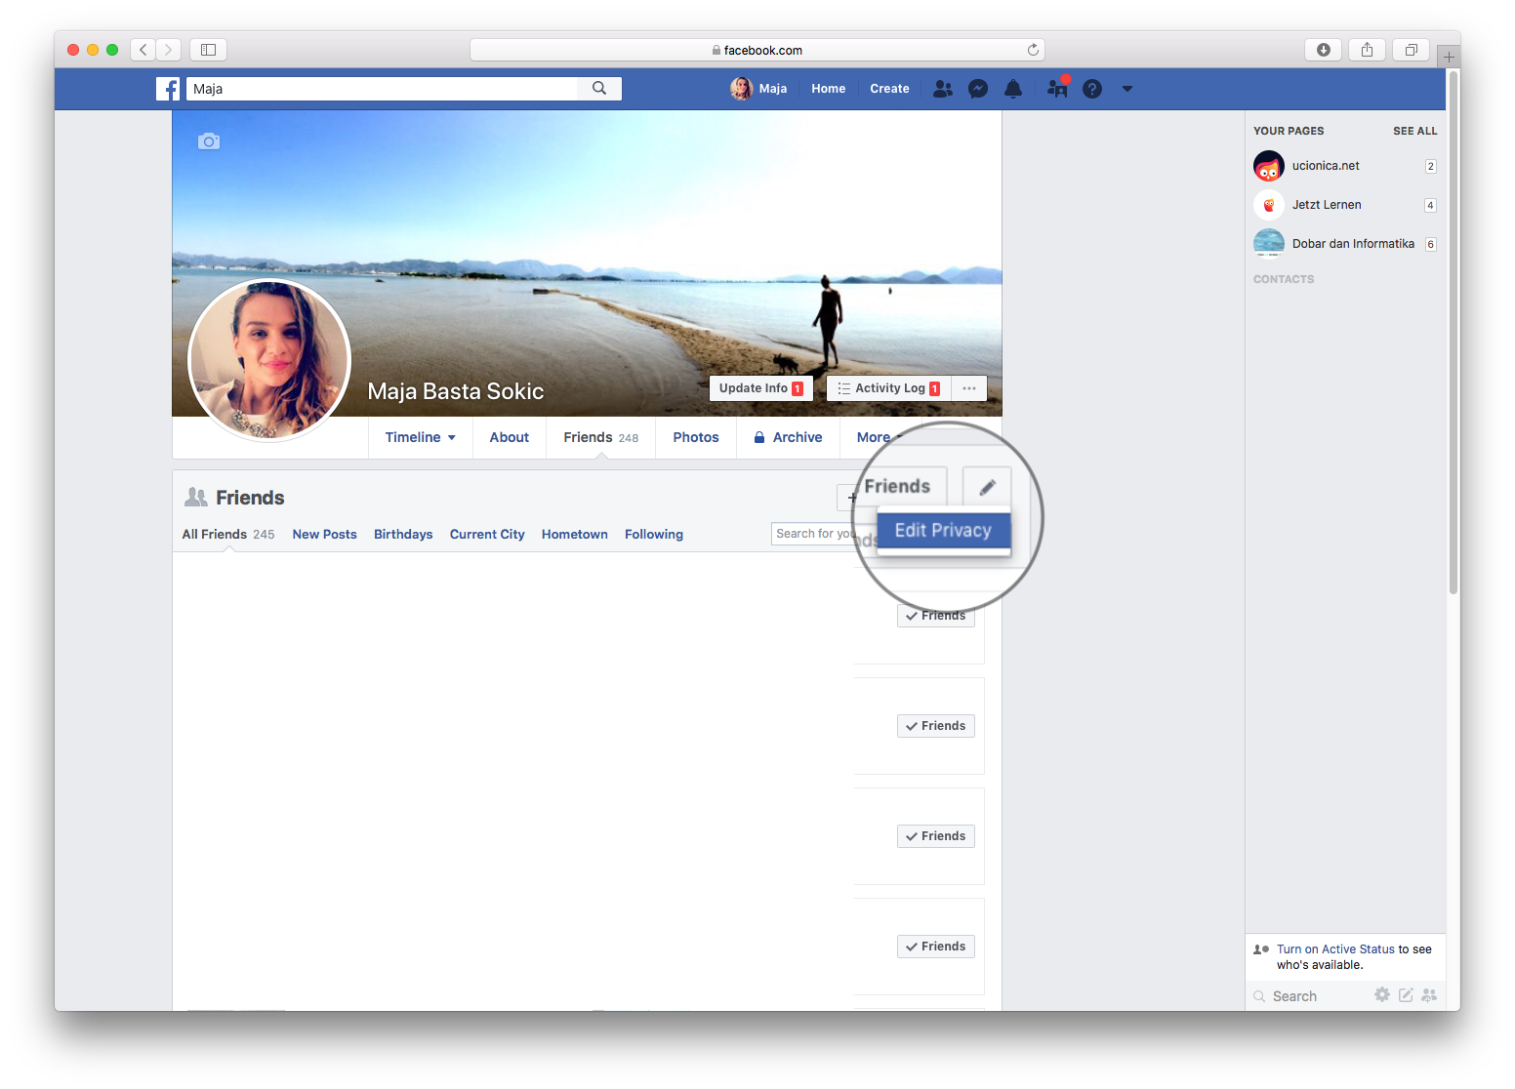Click Turn on Active Status link
The height and width of the screenshot is (1089, 1515).
(x=1334, y=949)
